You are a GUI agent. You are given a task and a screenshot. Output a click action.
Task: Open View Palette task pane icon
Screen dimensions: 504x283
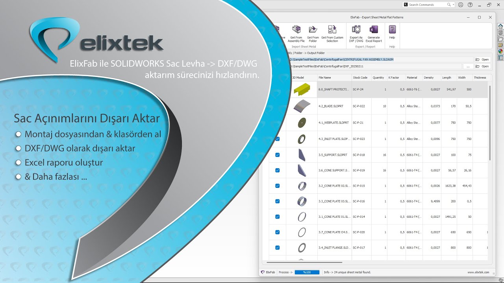[x=500, y=45]
